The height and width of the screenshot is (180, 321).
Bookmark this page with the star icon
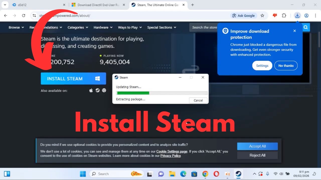tap(262, 15)
